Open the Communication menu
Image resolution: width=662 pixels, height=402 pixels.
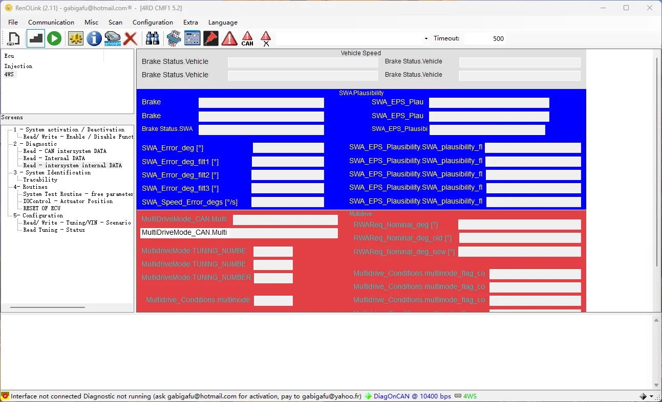pyautogui.click(x=51, y=23)
